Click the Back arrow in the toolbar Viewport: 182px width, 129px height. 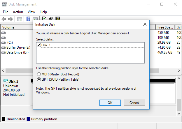coord(4,19)
